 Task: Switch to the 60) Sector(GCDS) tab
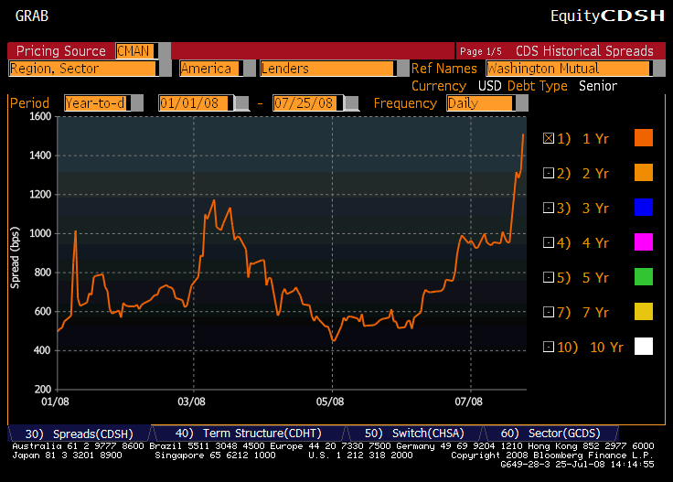550,434
